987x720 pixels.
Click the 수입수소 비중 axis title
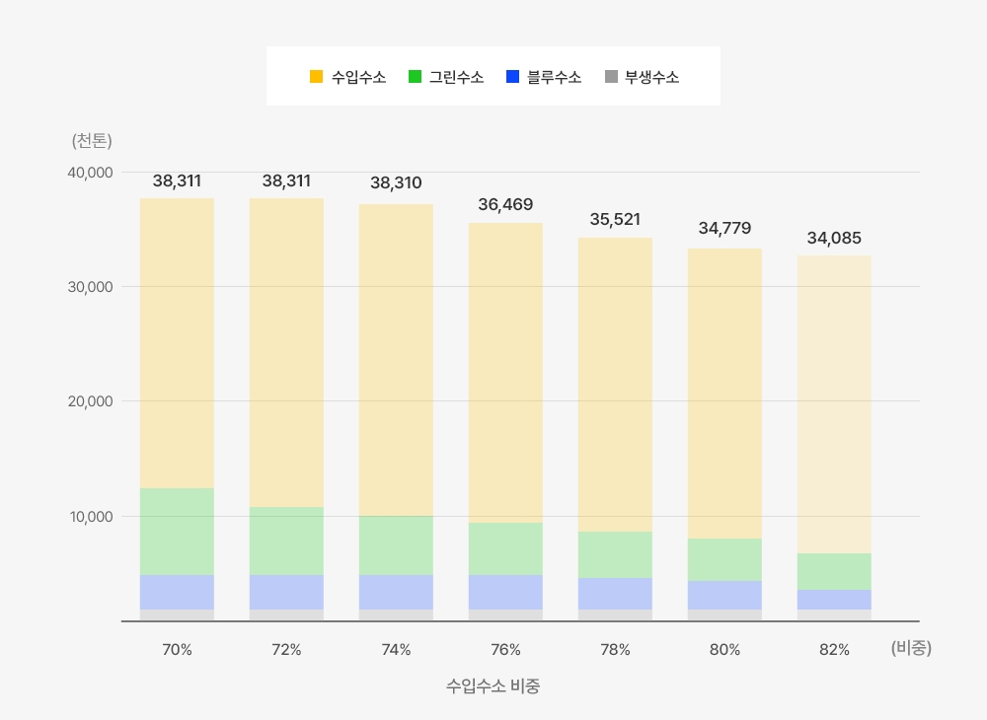click(x=493, y=686)
